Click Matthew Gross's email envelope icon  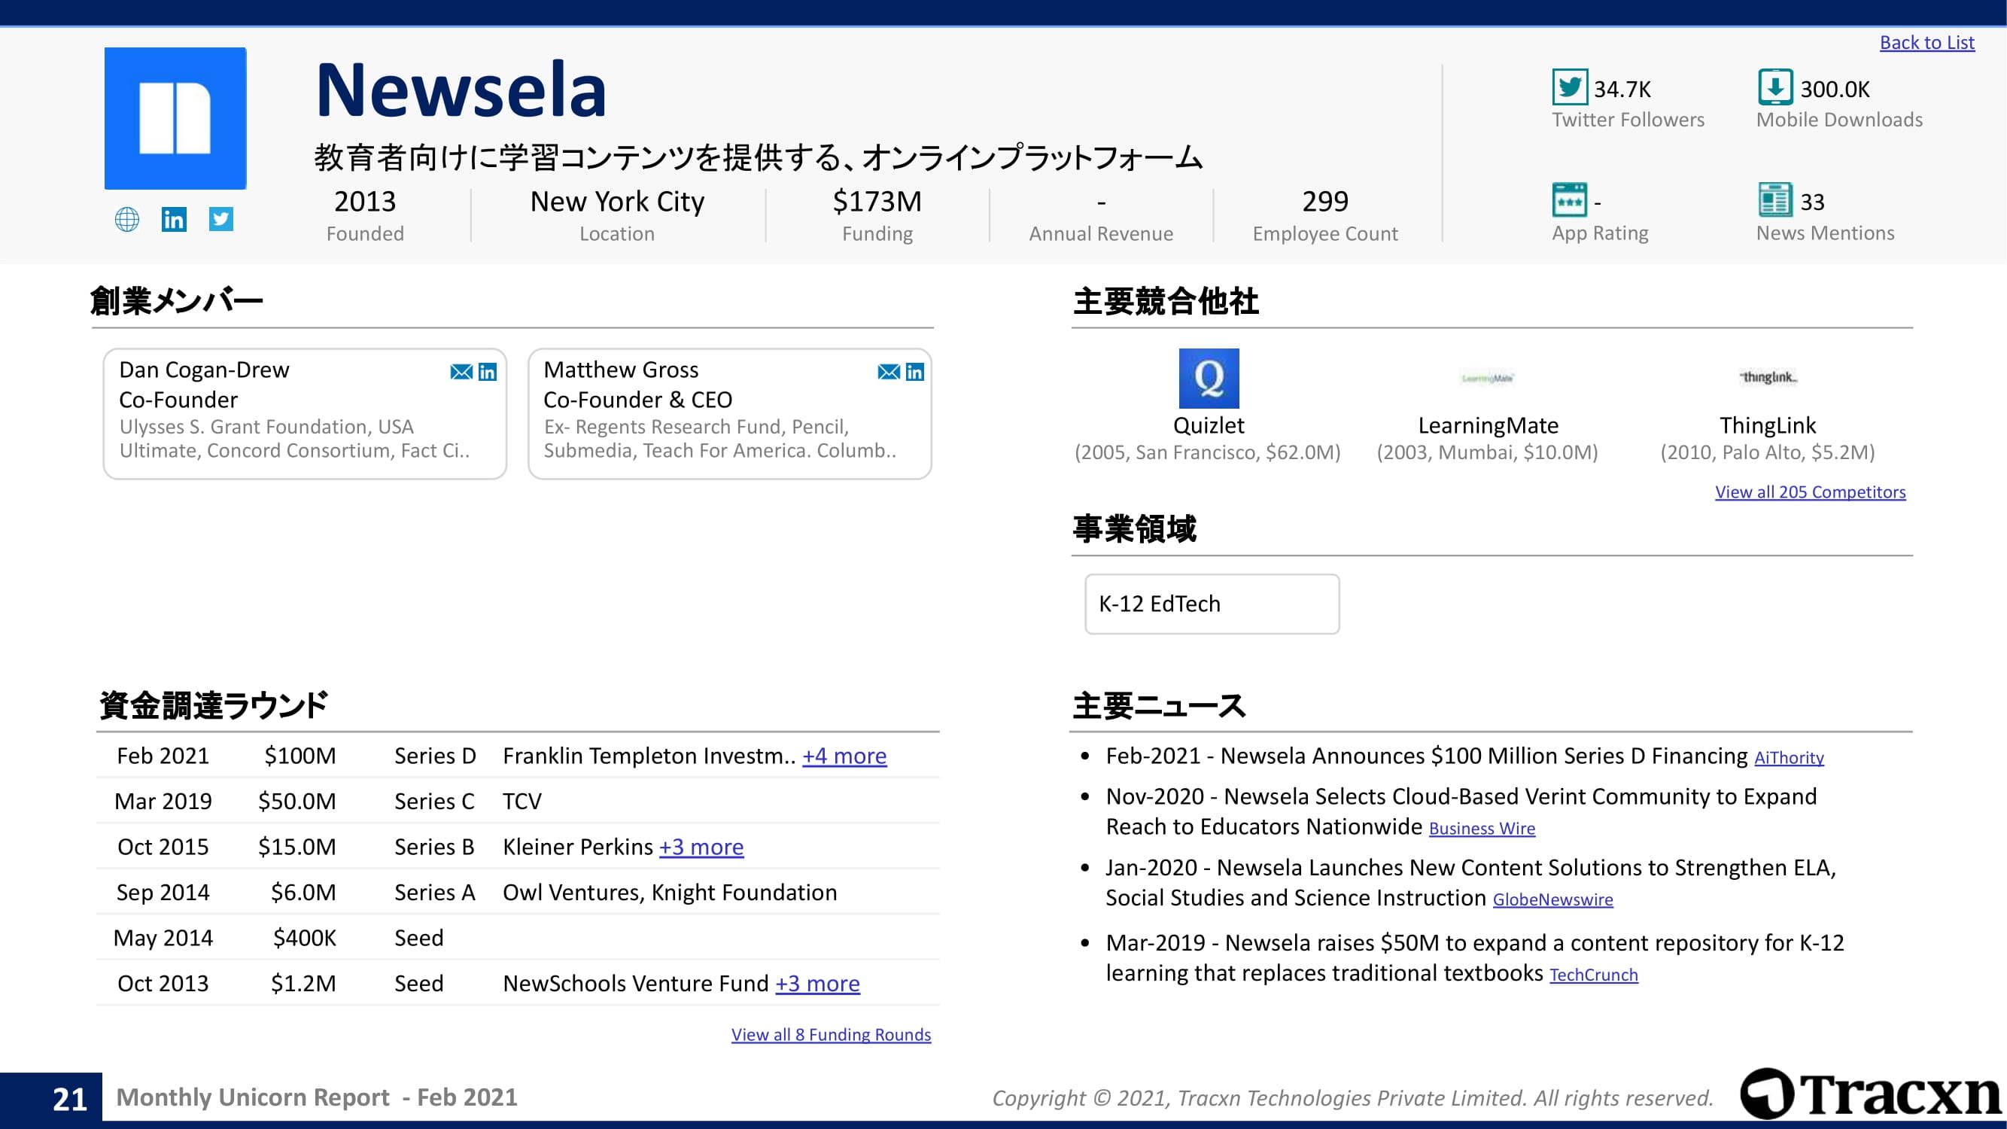(888, 372)
